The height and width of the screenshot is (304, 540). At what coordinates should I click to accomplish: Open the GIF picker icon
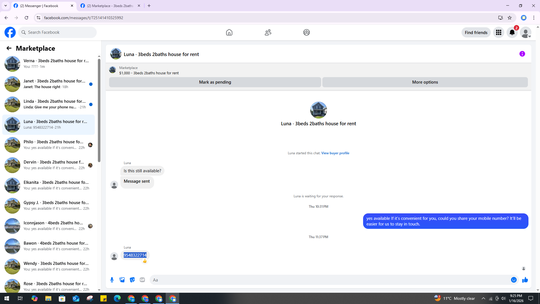(x=142, y=280)
